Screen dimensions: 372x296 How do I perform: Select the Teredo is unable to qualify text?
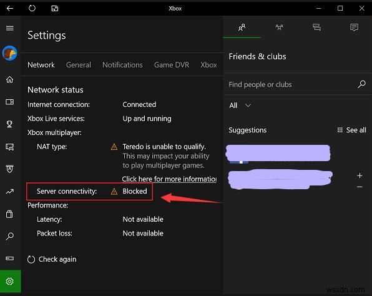tap(164, 147)
